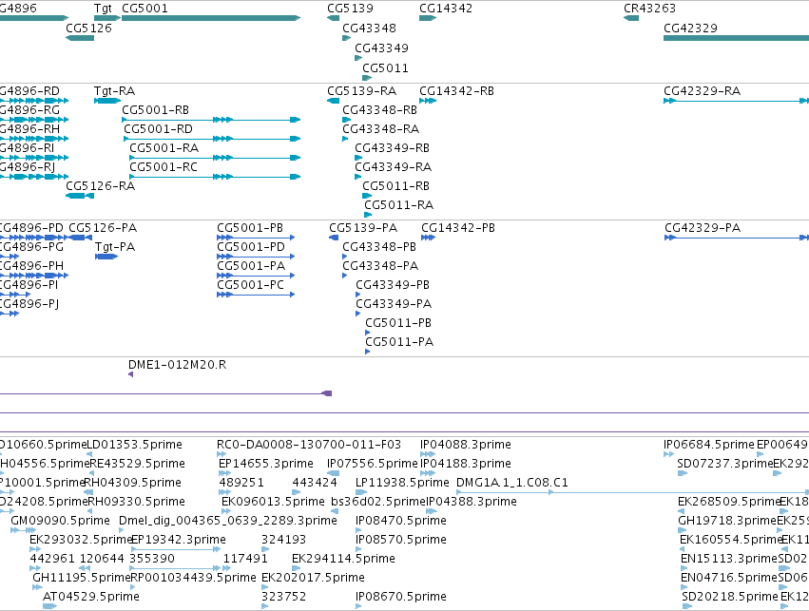This screenshot has height=611, width=809.
Task: Click transcript CG43348-RB label
Action: 379,110
